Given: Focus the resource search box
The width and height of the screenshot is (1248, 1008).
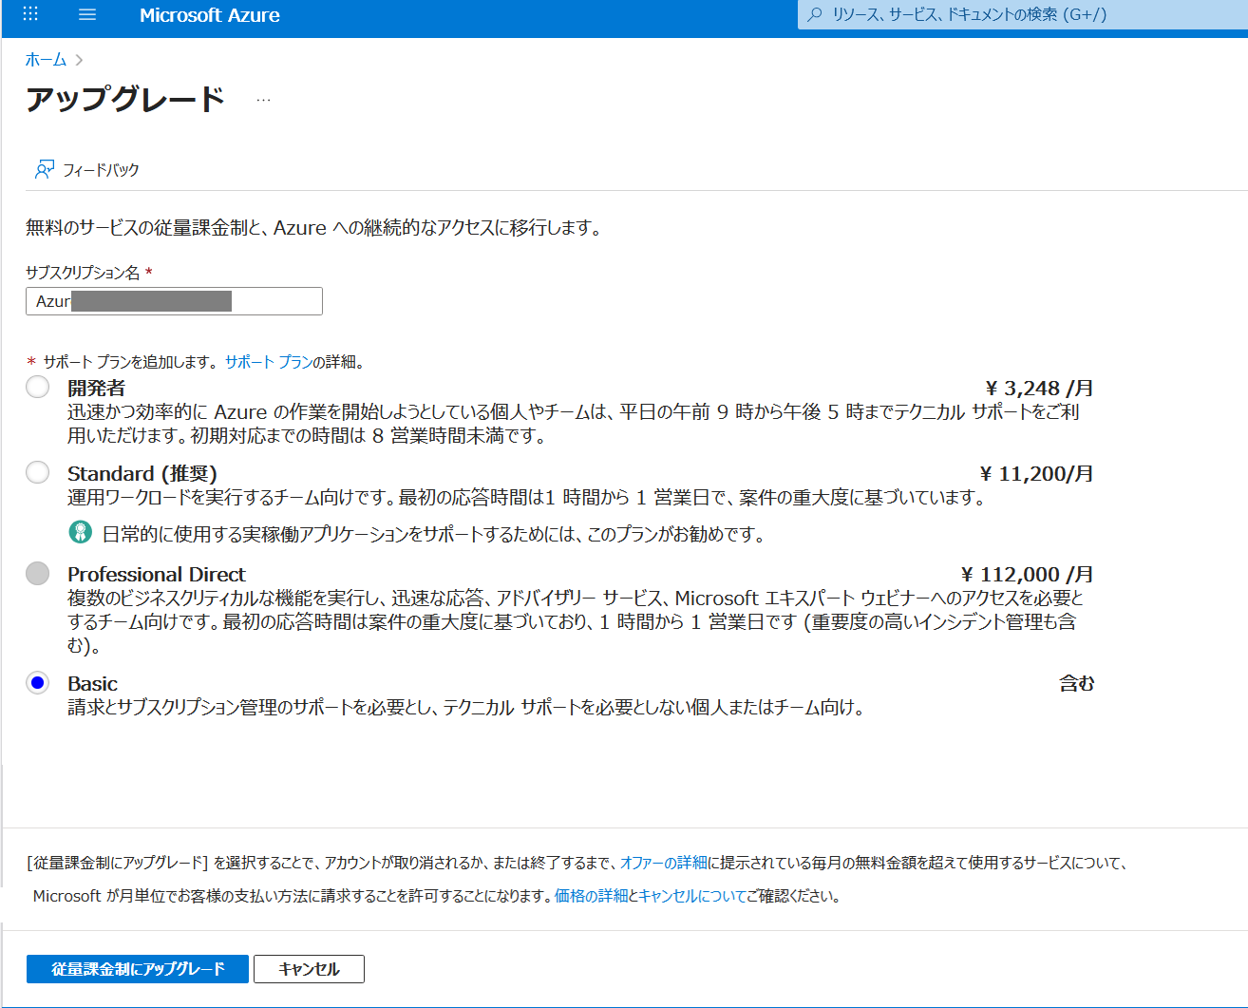Looking at the screenshot, I should click(x=1023, y=14).
